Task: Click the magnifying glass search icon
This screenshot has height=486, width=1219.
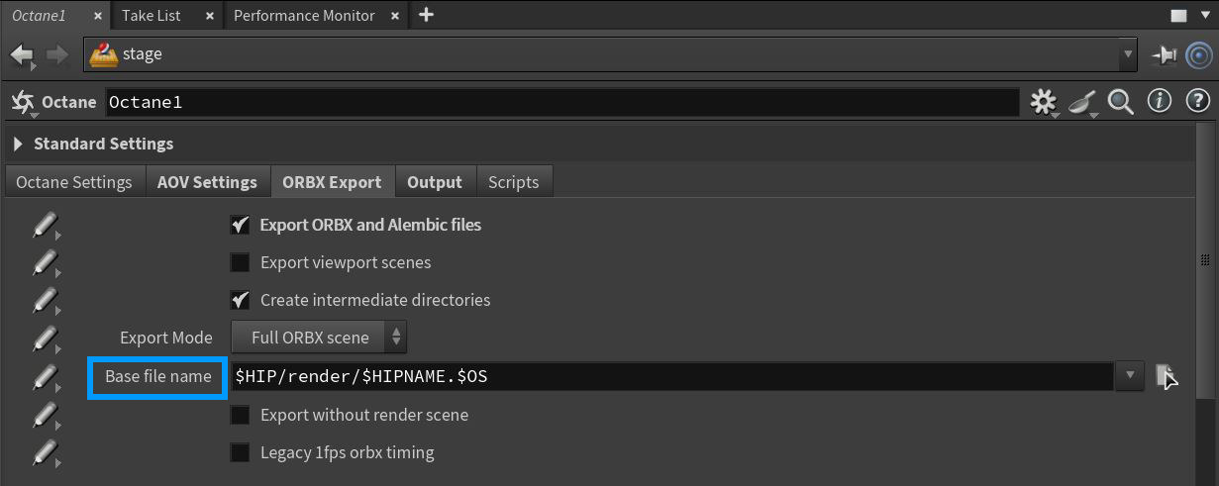Action: point(1120,102)
